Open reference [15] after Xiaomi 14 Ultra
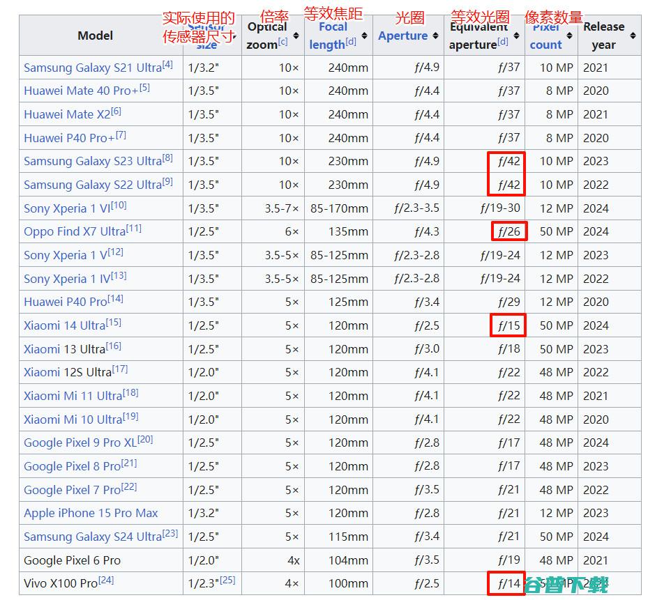This screenshot has height=600, width=648. pos(114,322)
